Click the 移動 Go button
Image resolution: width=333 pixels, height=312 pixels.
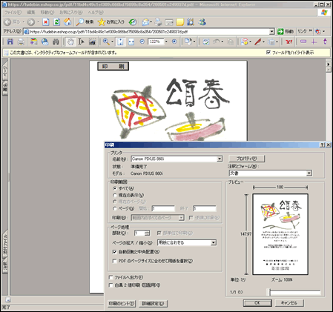[286, 31]
